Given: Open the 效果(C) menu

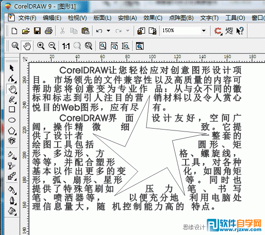Looking at the screenshot, I should click(153, 18).
